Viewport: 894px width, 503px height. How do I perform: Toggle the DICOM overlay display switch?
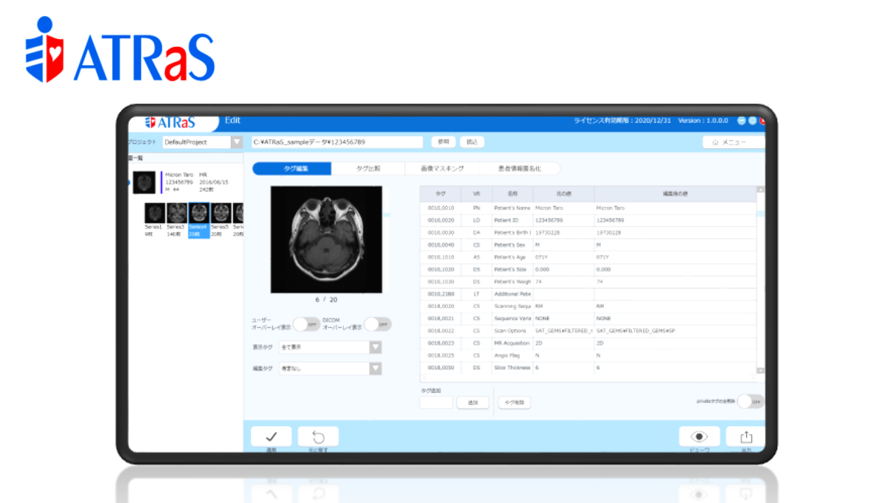(378, 324)
